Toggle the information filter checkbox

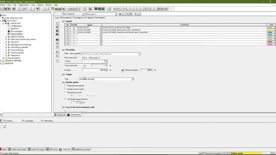click(42, 121)
